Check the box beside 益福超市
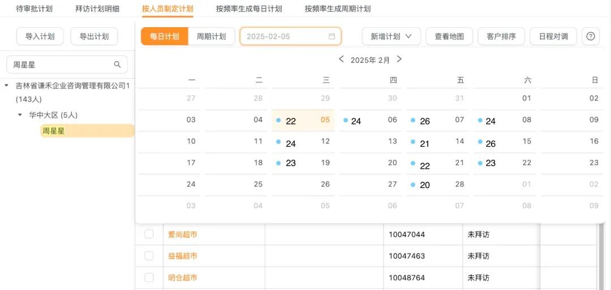This screenshot has height=290, width=611. 149,256
